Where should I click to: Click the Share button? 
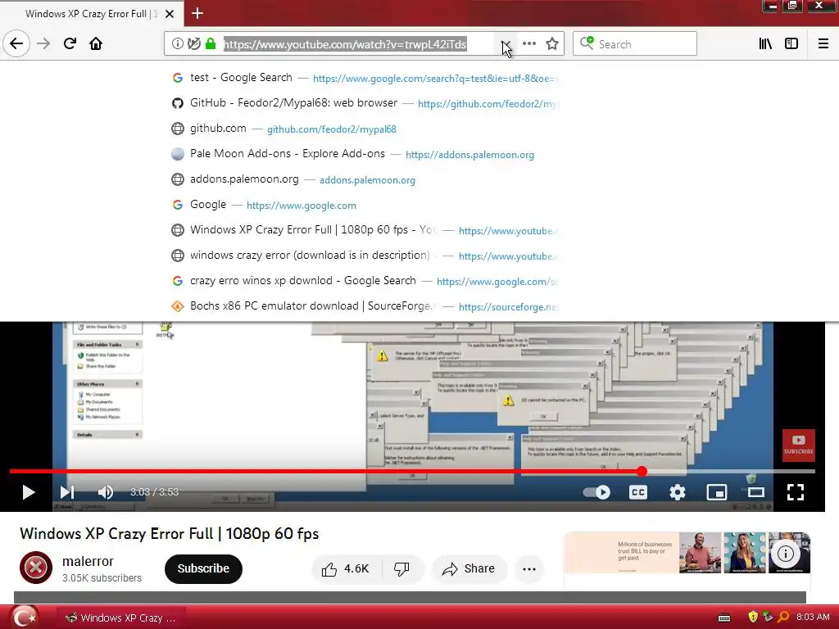(x=468, y=568)
